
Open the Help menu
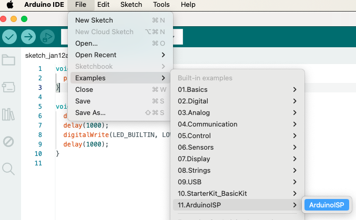[188, 5]
